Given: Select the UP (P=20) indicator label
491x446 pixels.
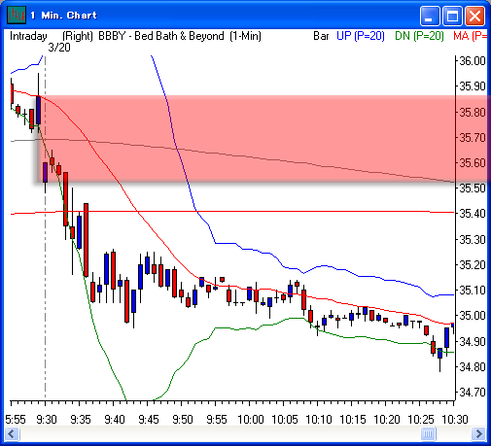Looking at the screenshot, I should click(x=361, y=36).
